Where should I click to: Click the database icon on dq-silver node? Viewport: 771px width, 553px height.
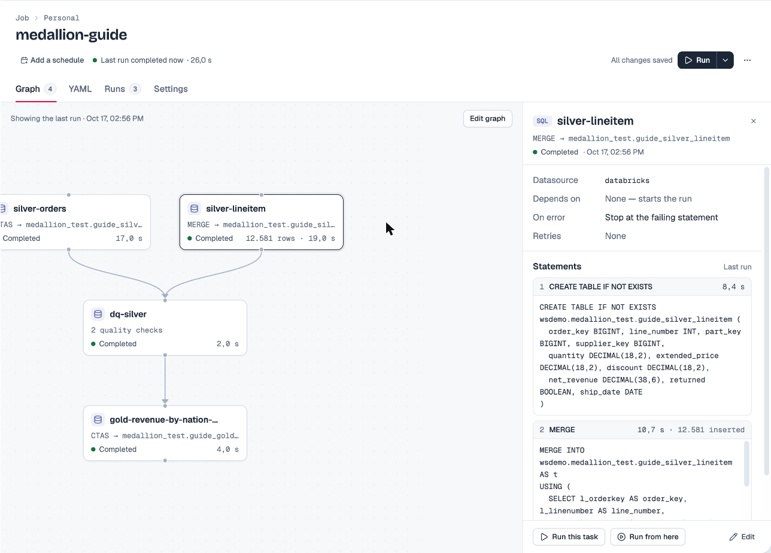98,314
